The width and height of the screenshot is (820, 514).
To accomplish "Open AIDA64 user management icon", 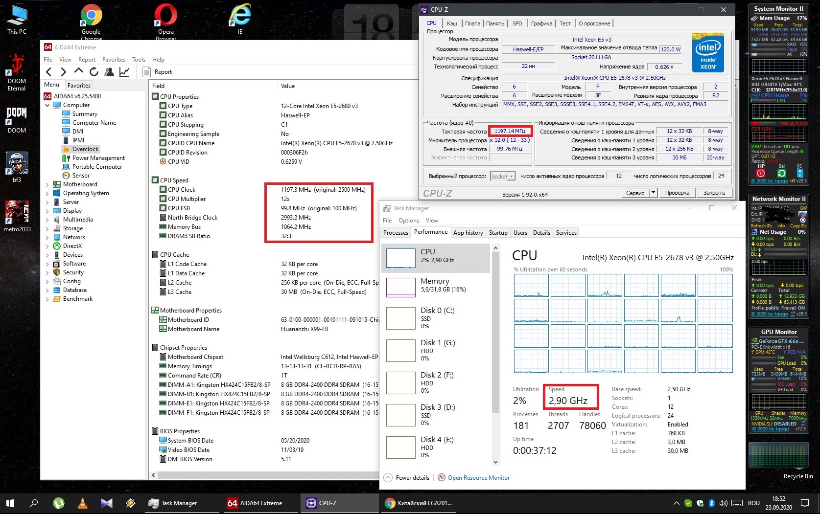I will point(109,72).
